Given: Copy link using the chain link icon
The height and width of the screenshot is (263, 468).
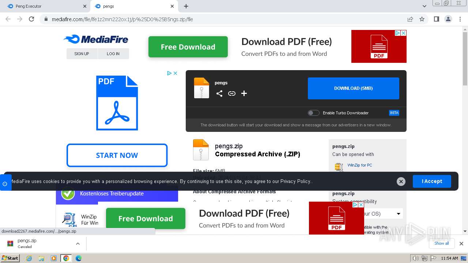Looking at the screenshot, I should 232,94.
